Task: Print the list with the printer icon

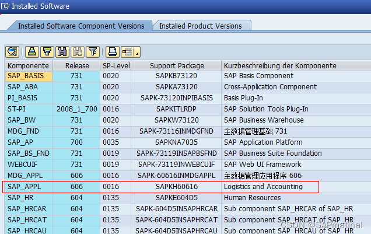Action: pyautogui.click(x=113, y=51)
